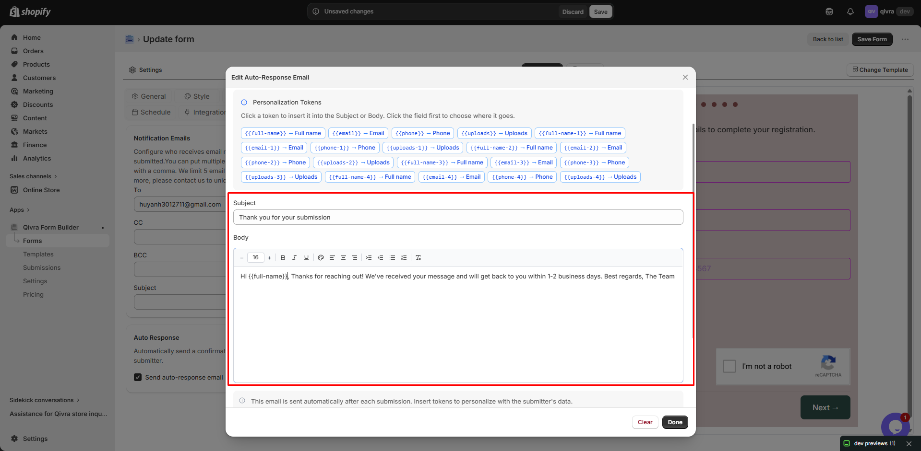Insert the {{full-name-4}} token
This screenshot has width=921, height=451.
370,177
